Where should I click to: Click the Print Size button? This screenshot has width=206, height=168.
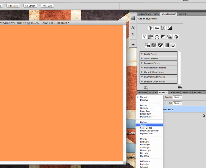click(x=47, y=6)
